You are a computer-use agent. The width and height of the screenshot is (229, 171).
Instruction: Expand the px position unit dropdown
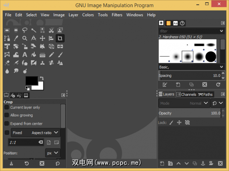point(53,153)
